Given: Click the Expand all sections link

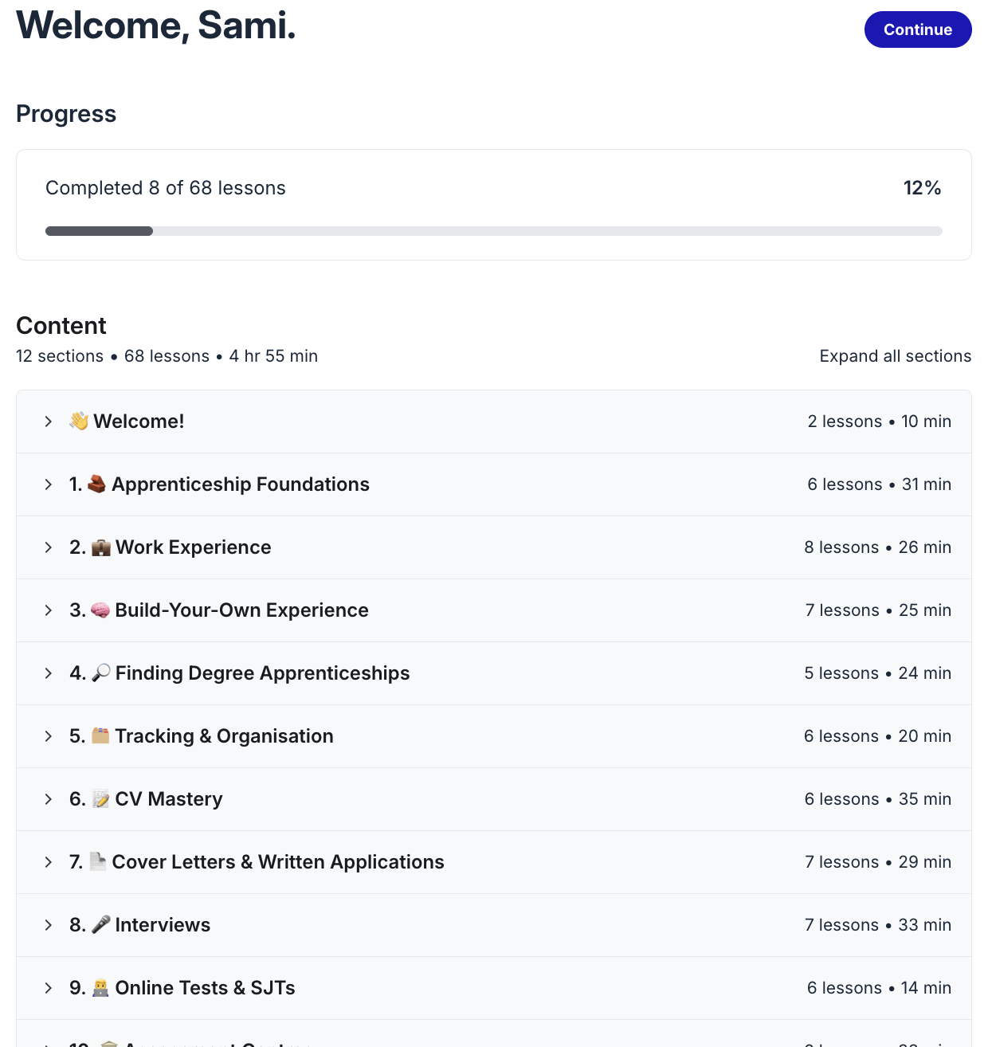Looking at the screenshot, I should coord(895,356).
